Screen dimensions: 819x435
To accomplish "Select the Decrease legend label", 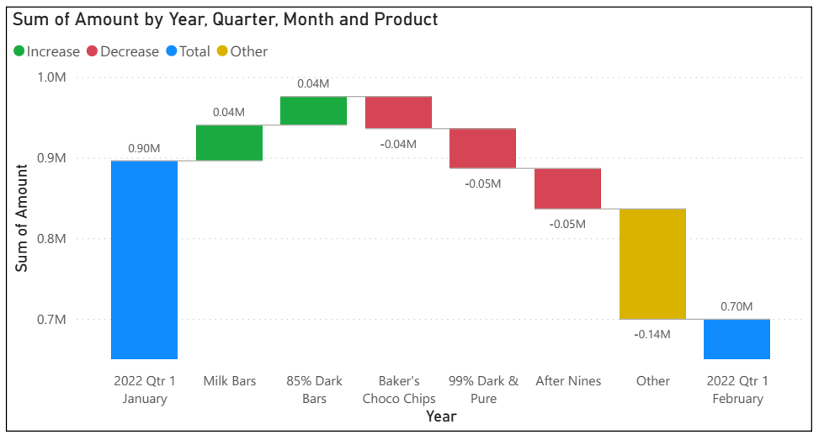I will [x=130, y=52].
